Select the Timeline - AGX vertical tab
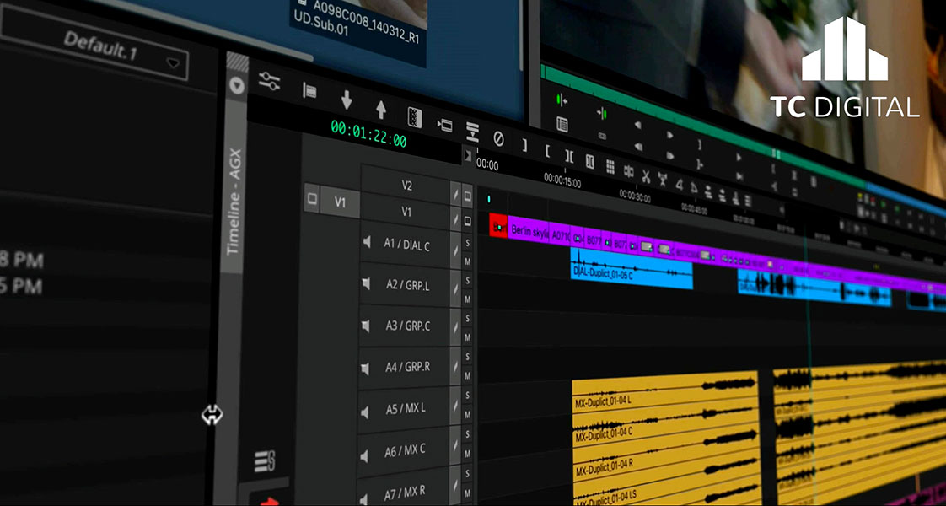 (x=235, y=186)
